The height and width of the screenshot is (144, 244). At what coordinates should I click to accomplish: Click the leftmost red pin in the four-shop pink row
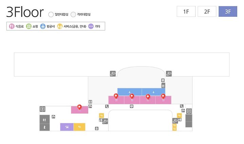pyautogui.click(x=116, y=96)
